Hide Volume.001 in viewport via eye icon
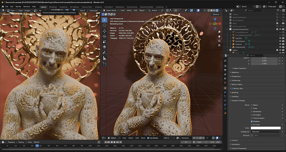Viewport: 286px width, 152px height. [x=280, y=47]
